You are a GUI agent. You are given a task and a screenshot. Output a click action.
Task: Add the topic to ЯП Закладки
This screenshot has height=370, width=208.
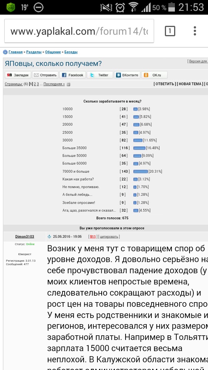(18, 75)
